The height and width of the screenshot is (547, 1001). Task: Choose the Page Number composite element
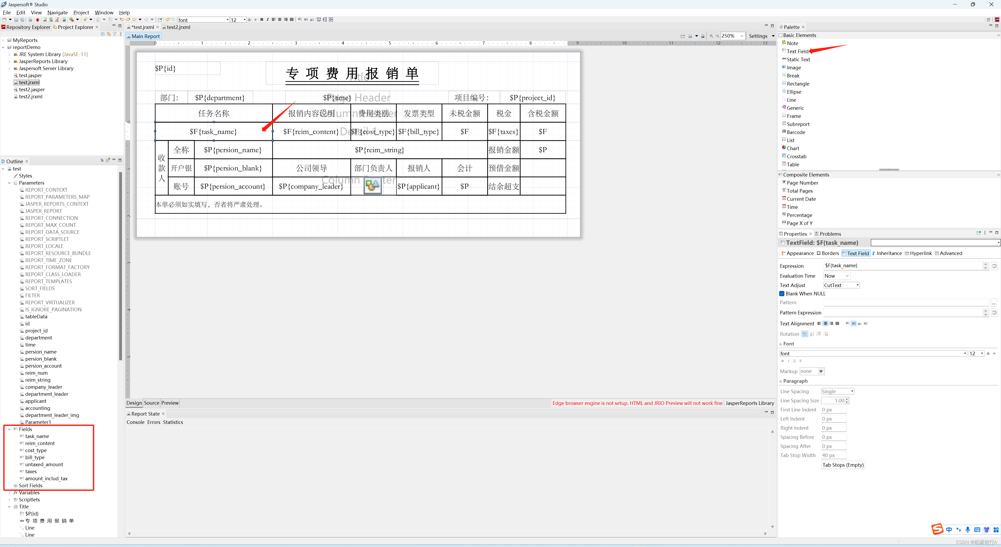(x=800, y=183)
